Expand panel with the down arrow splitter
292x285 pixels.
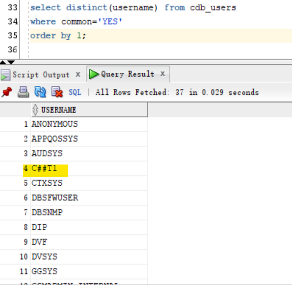(11, 62)
